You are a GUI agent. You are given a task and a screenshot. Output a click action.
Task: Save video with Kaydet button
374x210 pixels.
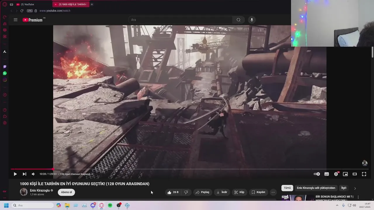[258, 192]
